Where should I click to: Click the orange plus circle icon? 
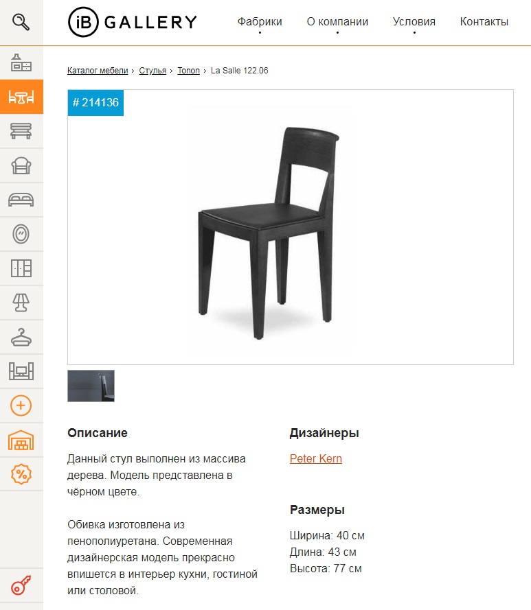(x=21, y=406)
